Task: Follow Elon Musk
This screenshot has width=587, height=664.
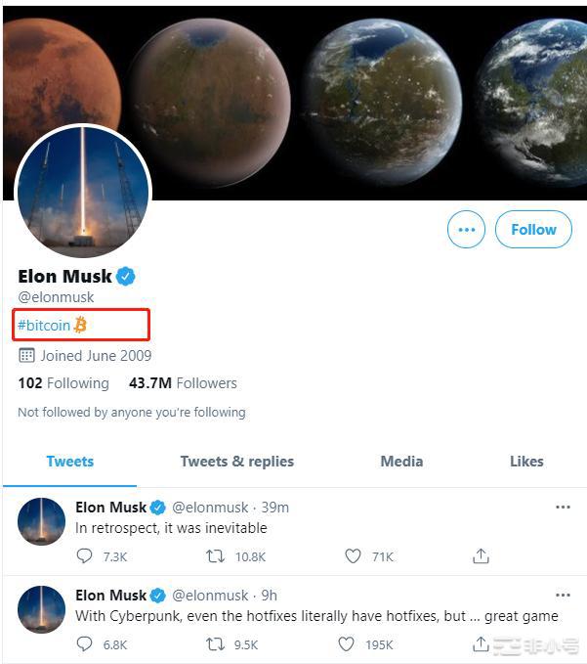Action: (533, 230)
